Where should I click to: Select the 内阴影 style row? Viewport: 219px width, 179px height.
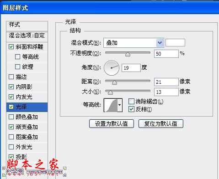(x=27, y=87)
